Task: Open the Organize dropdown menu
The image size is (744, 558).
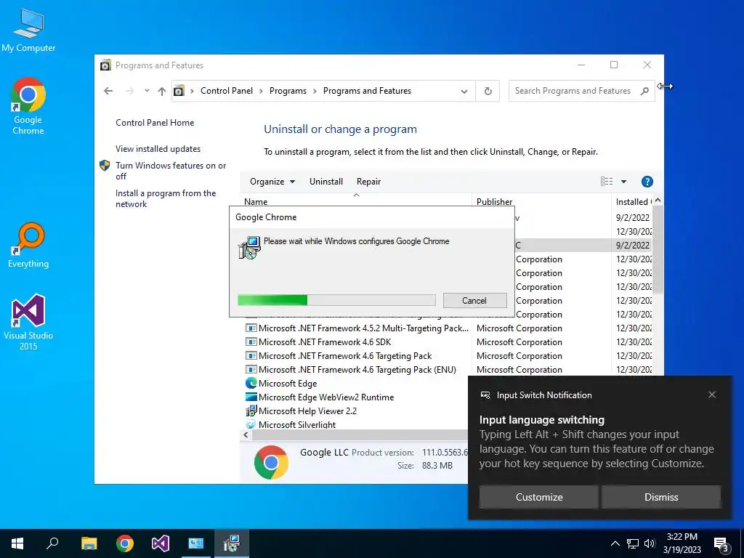Action: pos(272,182)
